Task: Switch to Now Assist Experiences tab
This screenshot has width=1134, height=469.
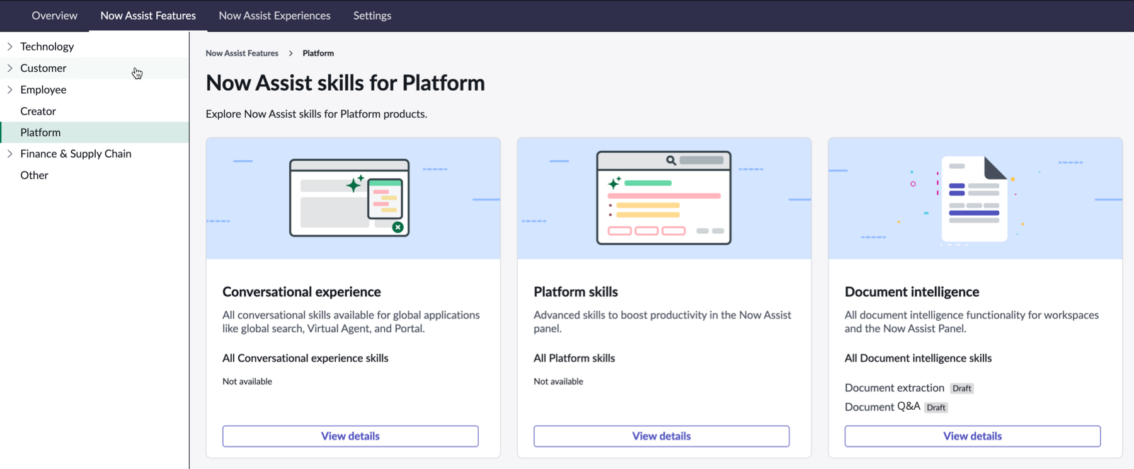Action: tap(275, 15)
